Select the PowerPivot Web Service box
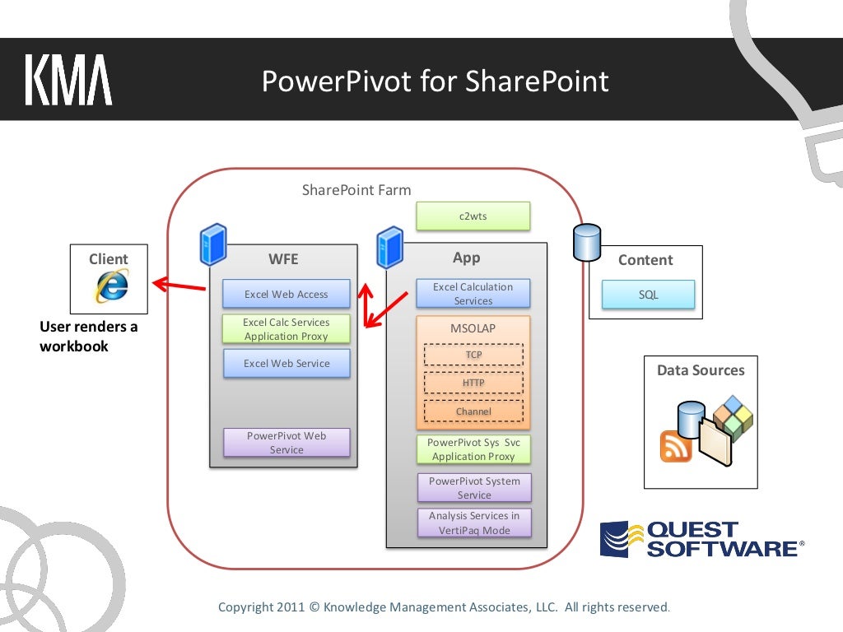The height and width of the screenshot is (632, 843). pyautogui.click(x=286, y=442)
